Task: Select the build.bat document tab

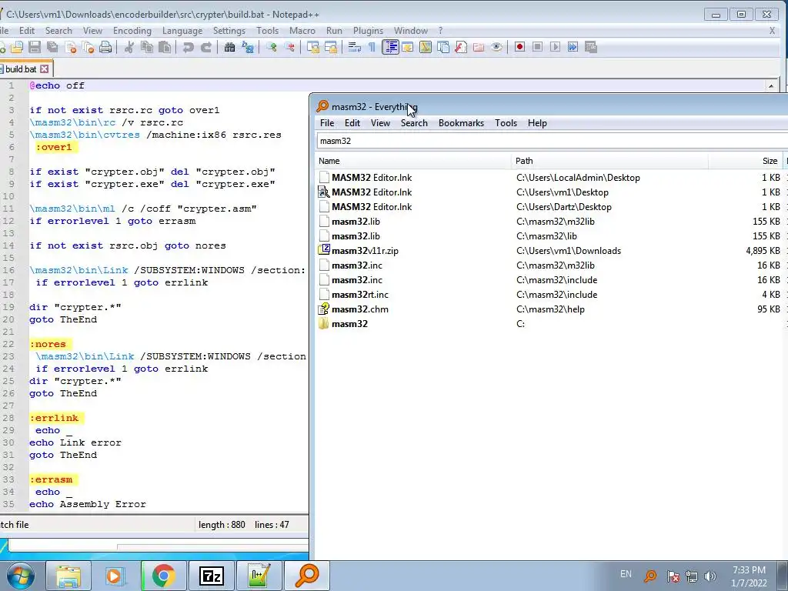Action: coord(21,68)
